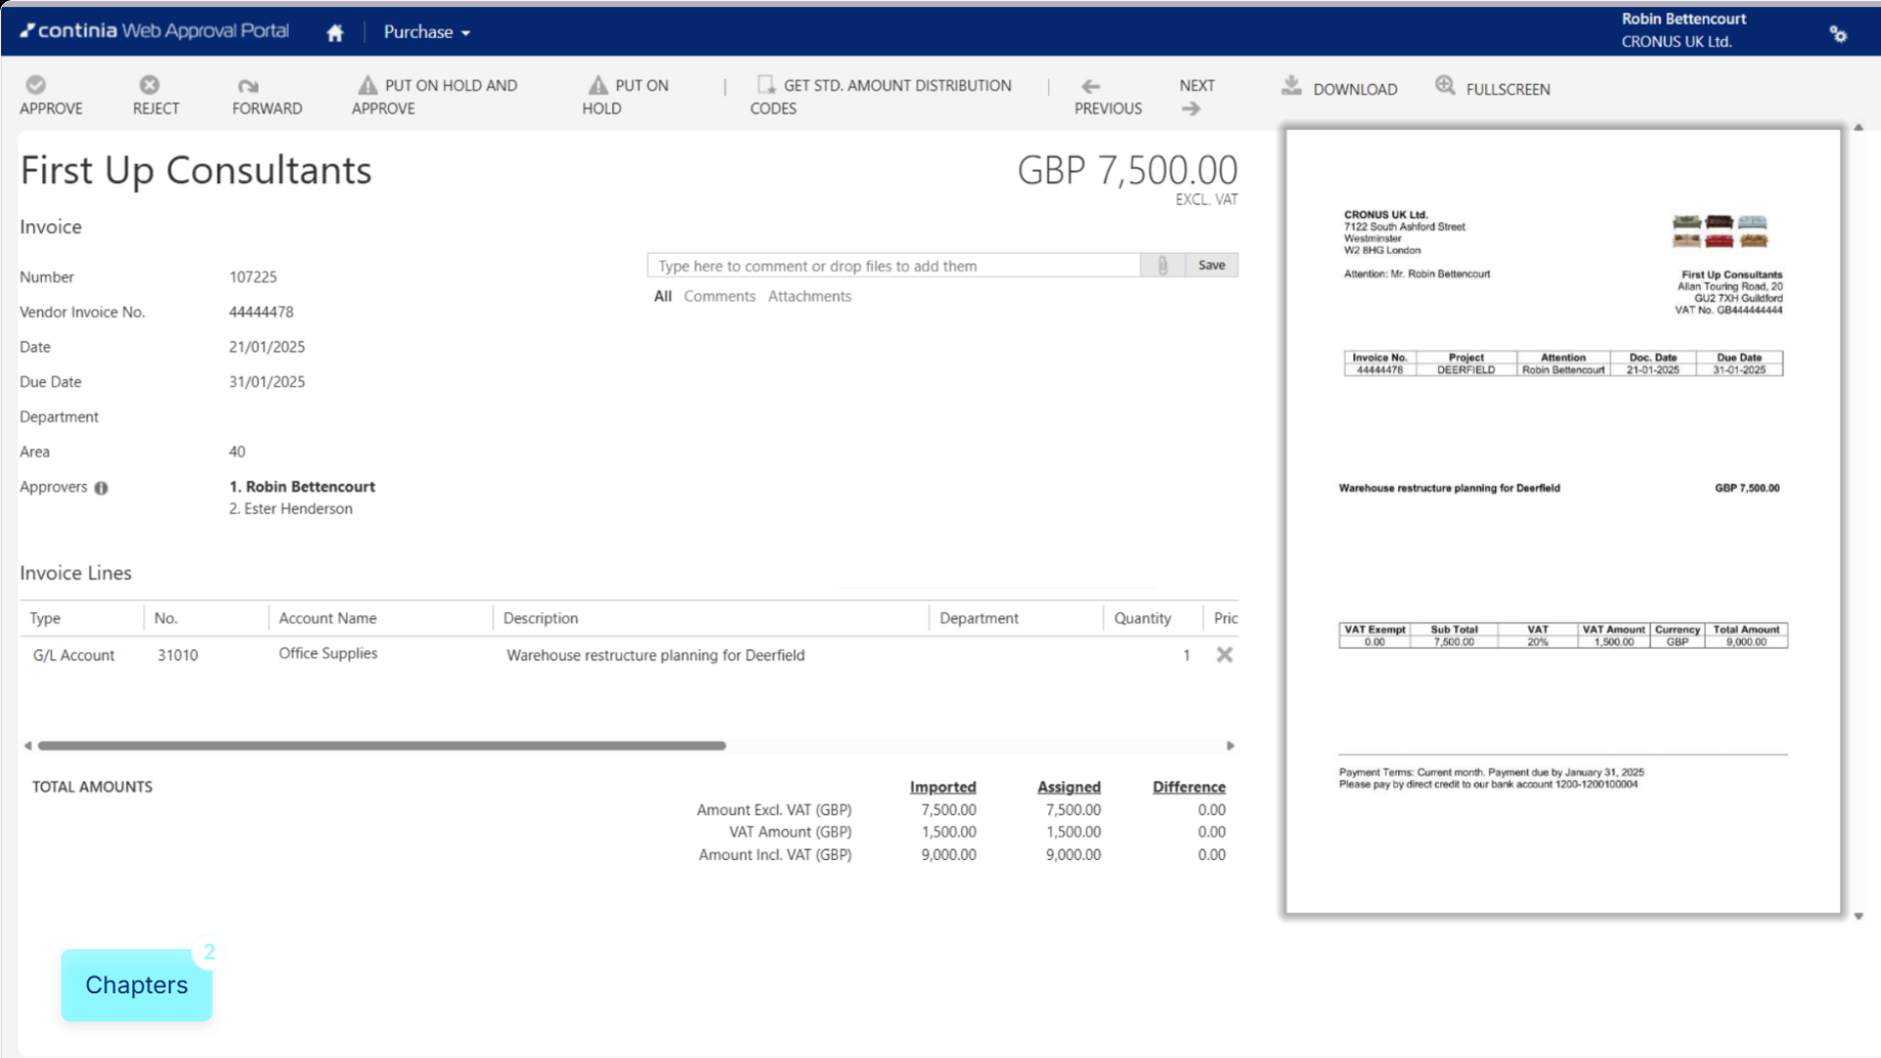Click the paperclip attach file icon

pos(1163,265)
